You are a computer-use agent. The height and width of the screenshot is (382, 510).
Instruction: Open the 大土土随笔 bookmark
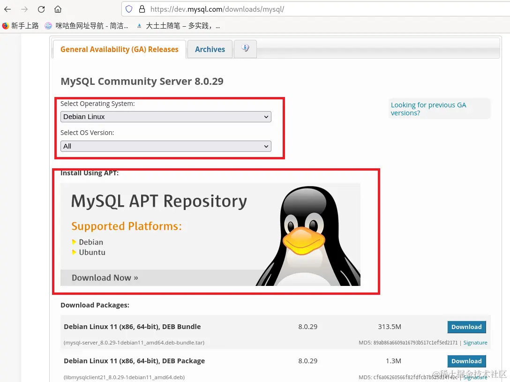[x=178, y=26]
